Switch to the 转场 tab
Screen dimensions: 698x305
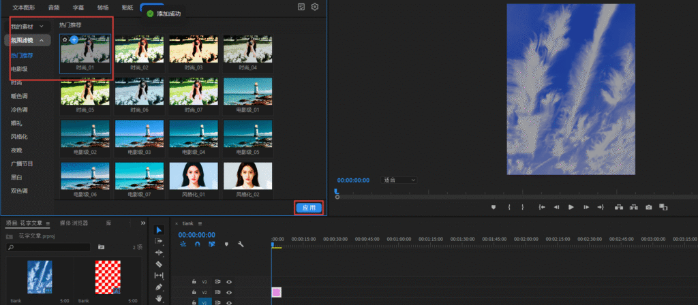103,7
